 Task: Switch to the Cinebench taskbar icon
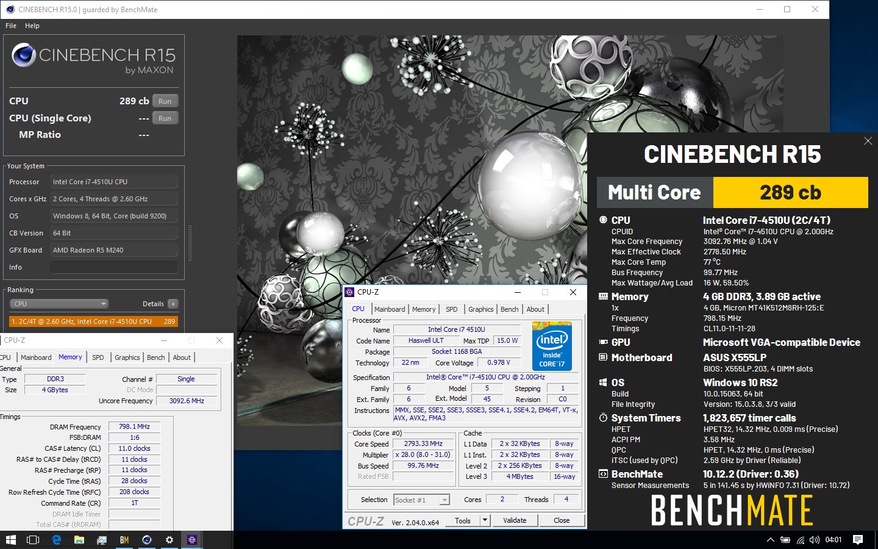tap(147, 540)
